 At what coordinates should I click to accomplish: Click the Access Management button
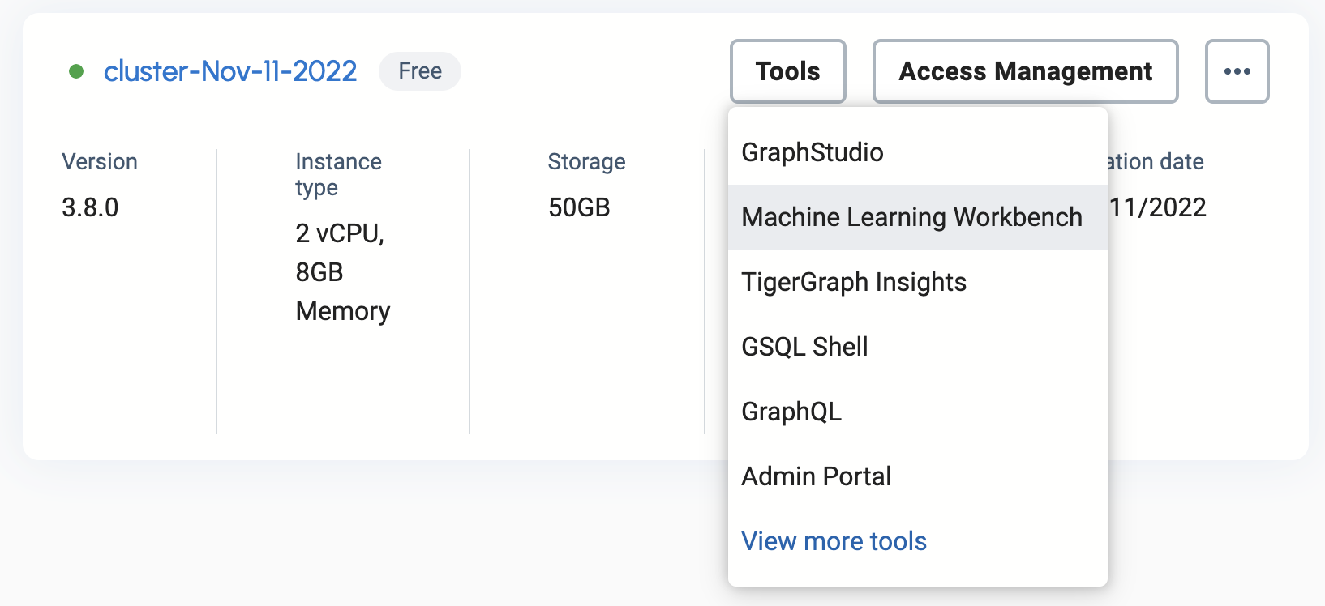click(x=1025, y=71)
